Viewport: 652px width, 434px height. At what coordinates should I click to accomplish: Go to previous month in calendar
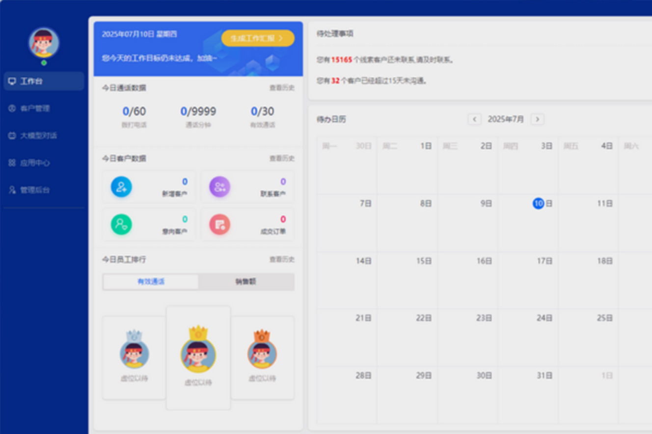[x=474, y=119]
